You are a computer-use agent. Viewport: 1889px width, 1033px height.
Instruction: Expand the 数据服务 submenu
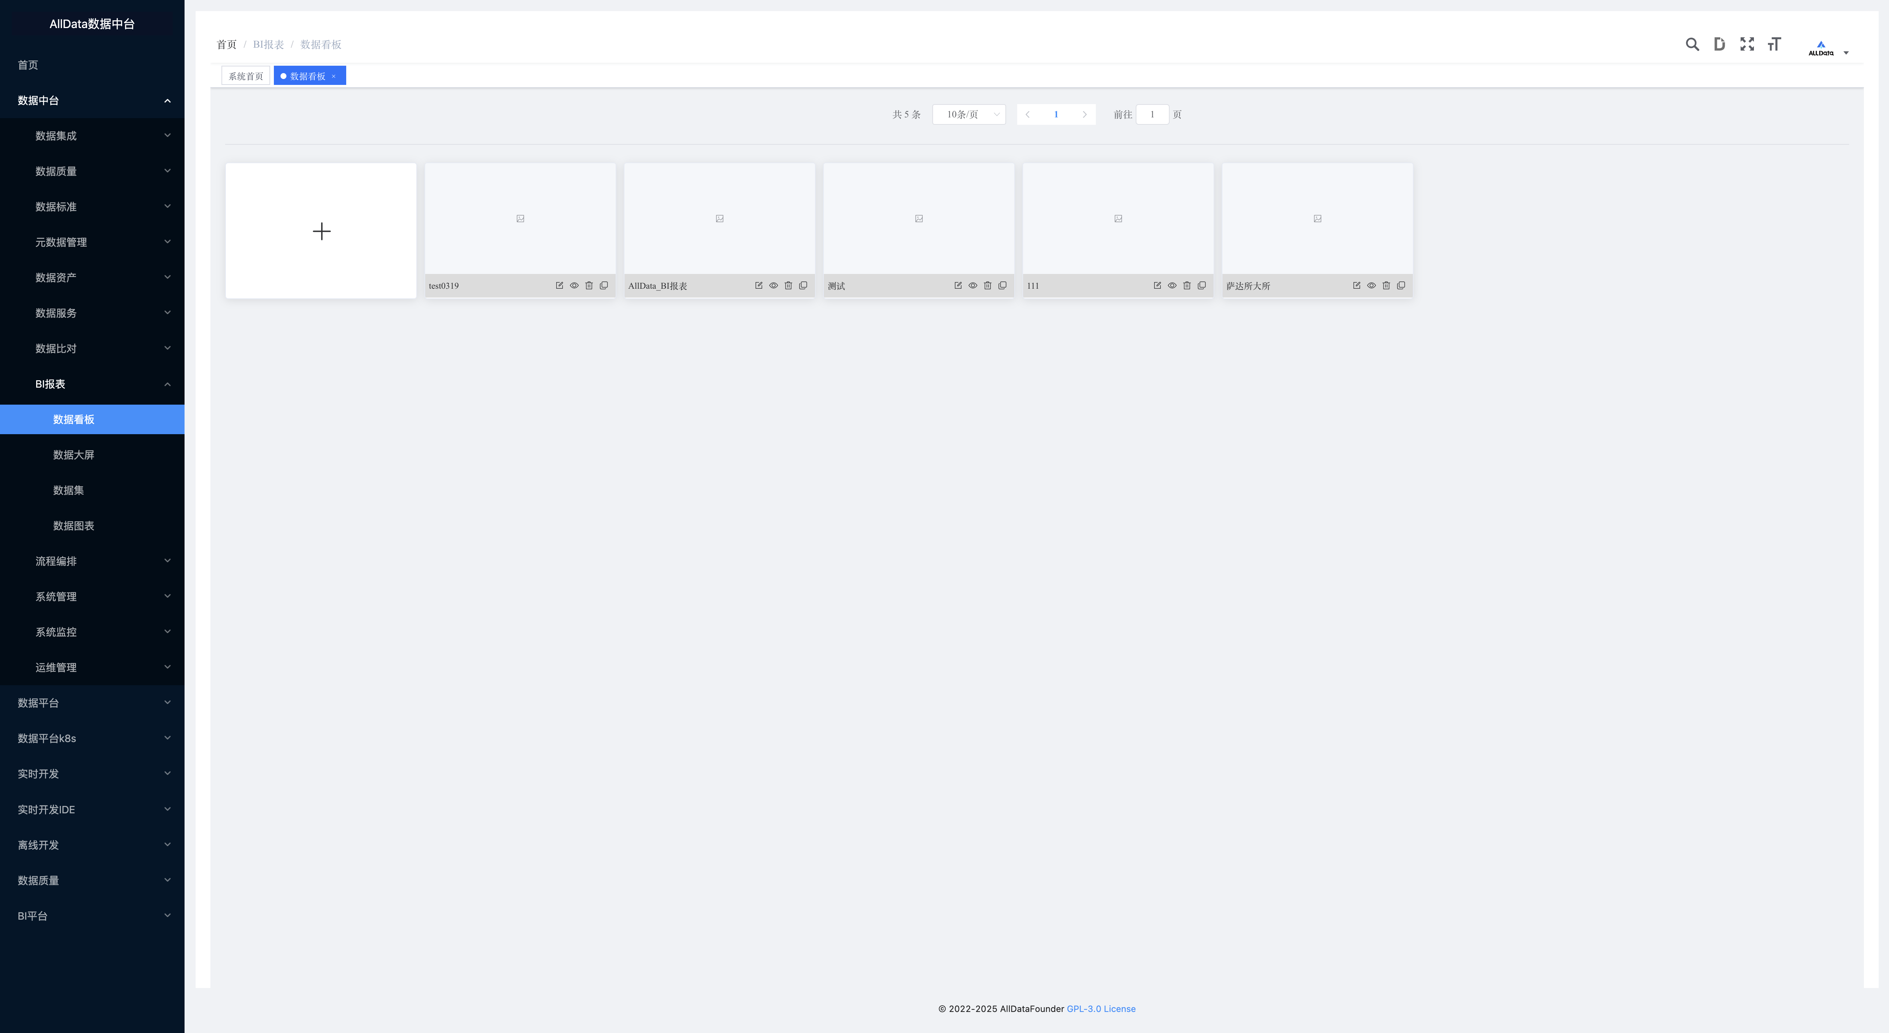pyautogui.click(x=92, y=313)
